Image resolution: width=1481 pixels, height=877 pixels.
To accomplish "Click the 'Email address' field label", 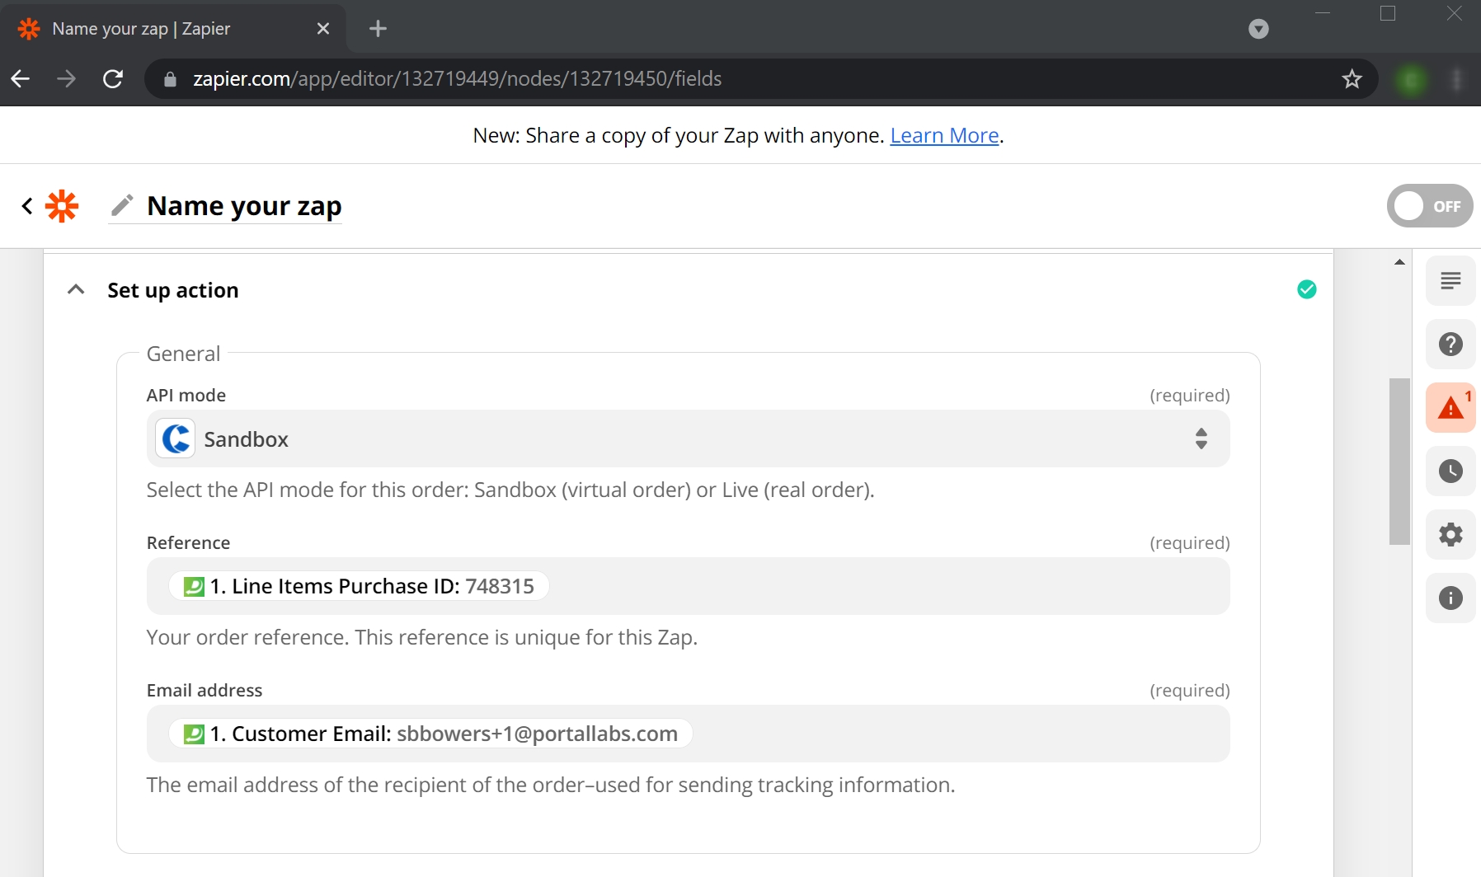I will click(205, 690).
